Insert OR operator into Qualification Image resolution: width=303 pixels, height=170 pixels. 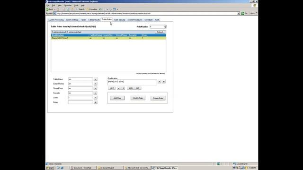(138, 88)
